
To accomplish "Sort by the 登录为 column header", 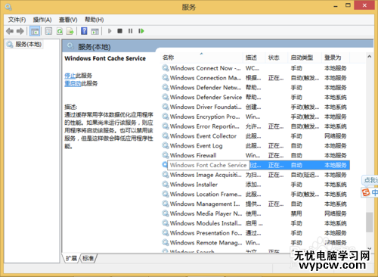I will 336,58.
